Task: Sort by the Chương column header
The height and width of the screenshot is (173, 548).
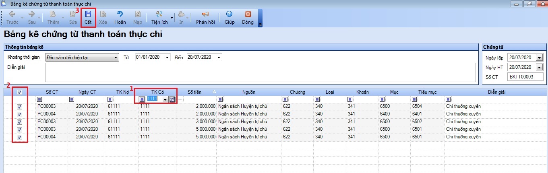Action: [x=297, y=92]
